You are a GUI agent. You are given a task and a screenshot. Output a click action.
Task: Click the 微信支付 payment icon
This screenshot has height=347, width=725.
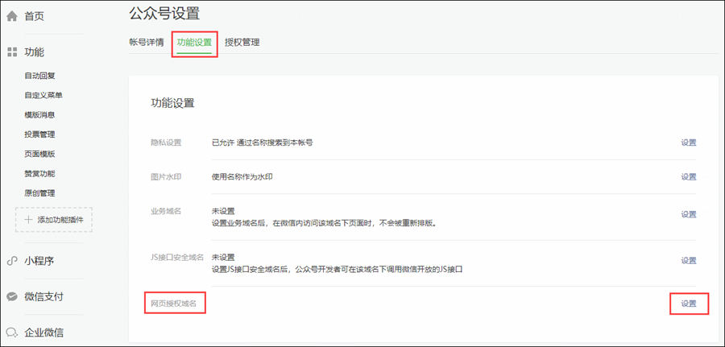(12, 296)
